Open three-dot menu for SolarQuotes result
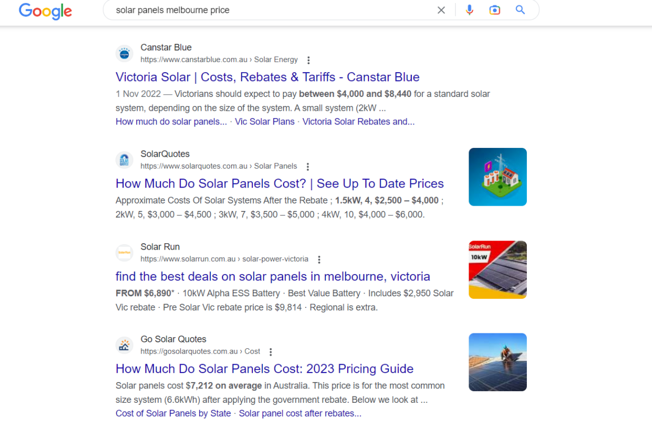This screenshot has width=652, height=424. (307, 166)
